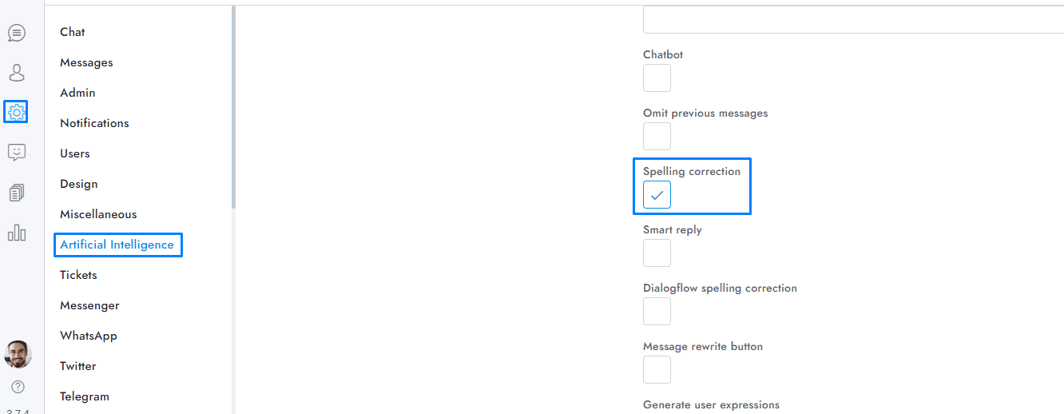This screenshot has height=414, width=1064.
Task: Toggle Omit previous messages checkbox
Action: tap(657, 137)
